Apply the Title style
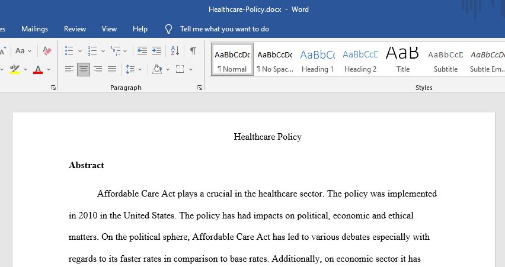Viewport: 505px width, 267px height. (x=403, y=60)
